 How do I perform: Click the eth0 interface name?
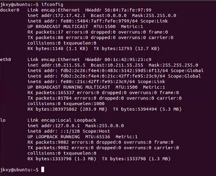pos(5,60)
